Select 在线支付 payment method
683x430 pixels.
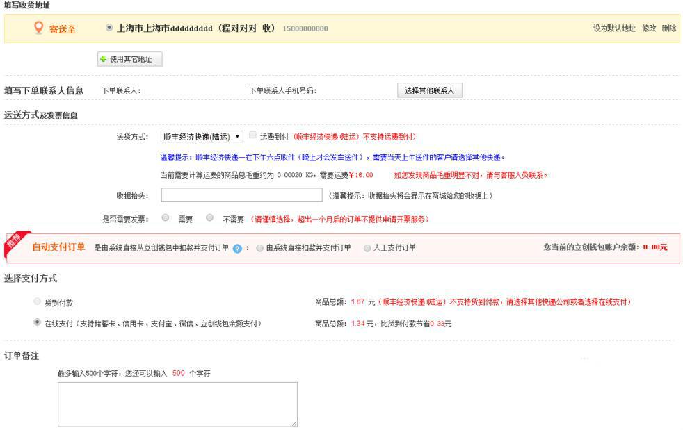(x=38, y=322)
